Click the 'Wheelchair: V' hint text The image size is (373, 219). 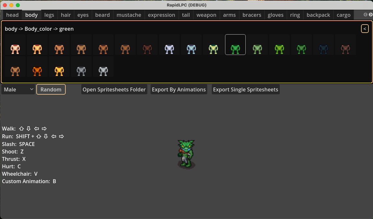click(20, 174)
